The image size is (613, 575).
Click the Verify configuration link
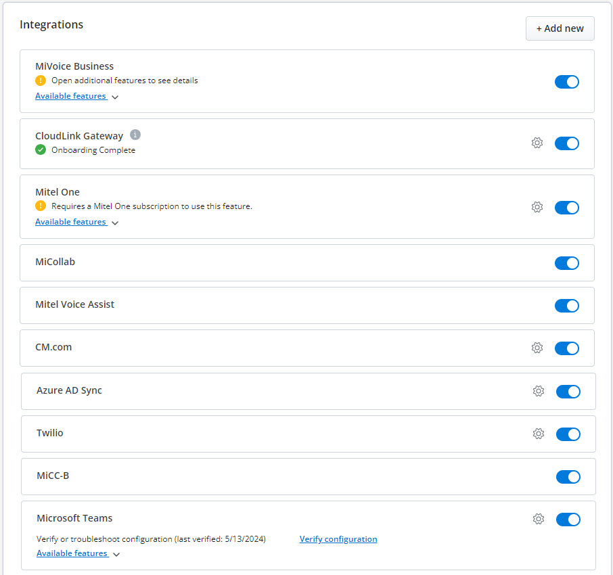click(x=338, y=539)
